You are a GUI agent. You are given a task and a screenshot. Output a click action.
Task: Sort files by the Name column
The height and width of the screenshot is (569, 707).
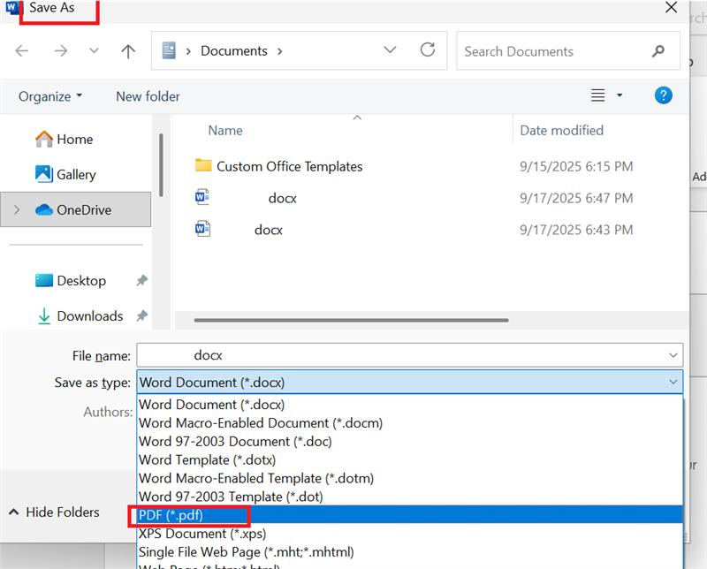pyautogui.click(x=225, y=131)
